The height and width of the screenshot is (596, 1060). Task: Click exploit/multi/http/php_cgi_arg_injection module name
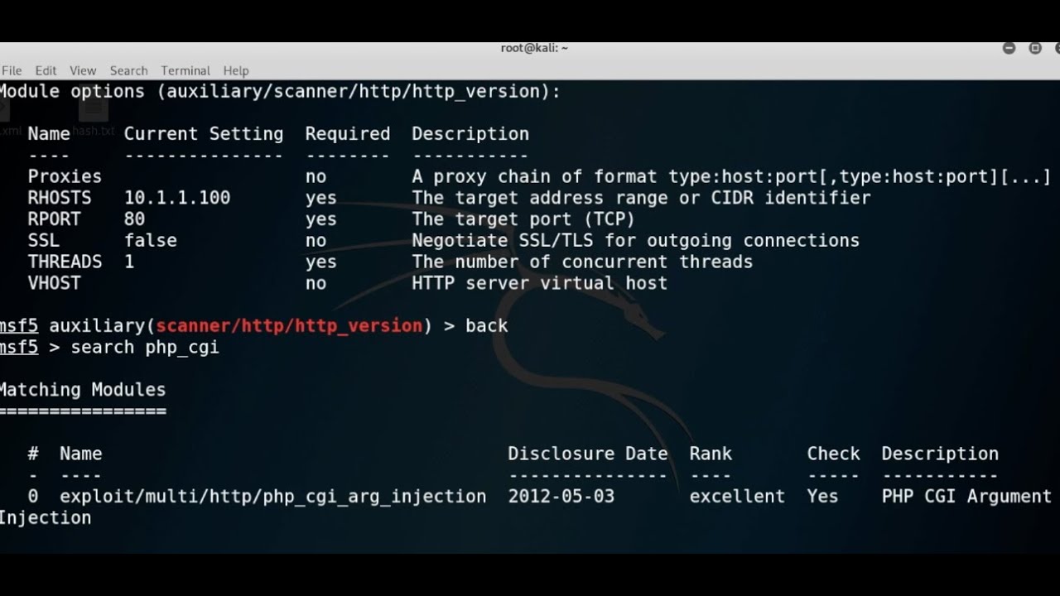coord(273,497)
